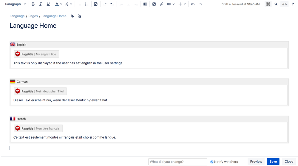Expand the table options dropdown arrow
Screen dimensions: 298x166
(x=174, y=4)
